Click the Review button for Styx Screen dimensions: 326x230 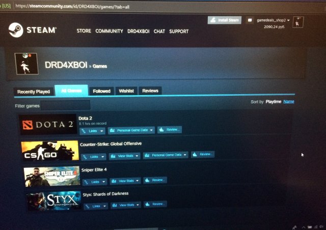click(x=155, y=204)
